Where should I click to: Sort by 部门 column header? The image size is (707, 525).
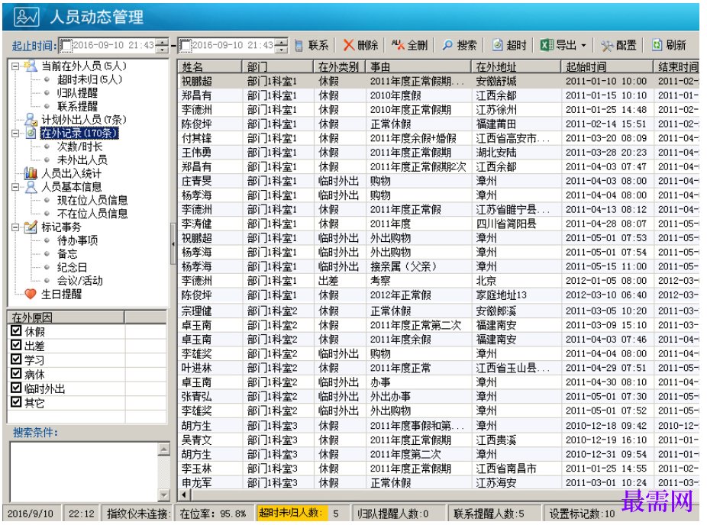pos(278,66)
